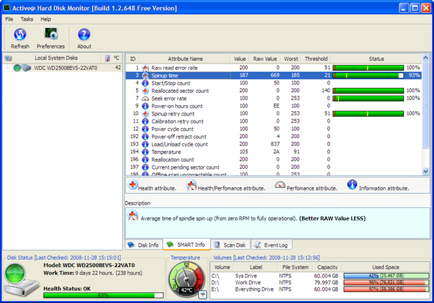
Task: Click the temperature gauge dial
Action: pos(186,279)
